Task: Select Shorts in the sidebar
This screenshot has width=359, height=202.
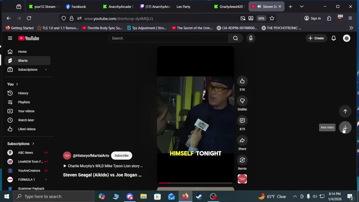Action: pos(27,61)
